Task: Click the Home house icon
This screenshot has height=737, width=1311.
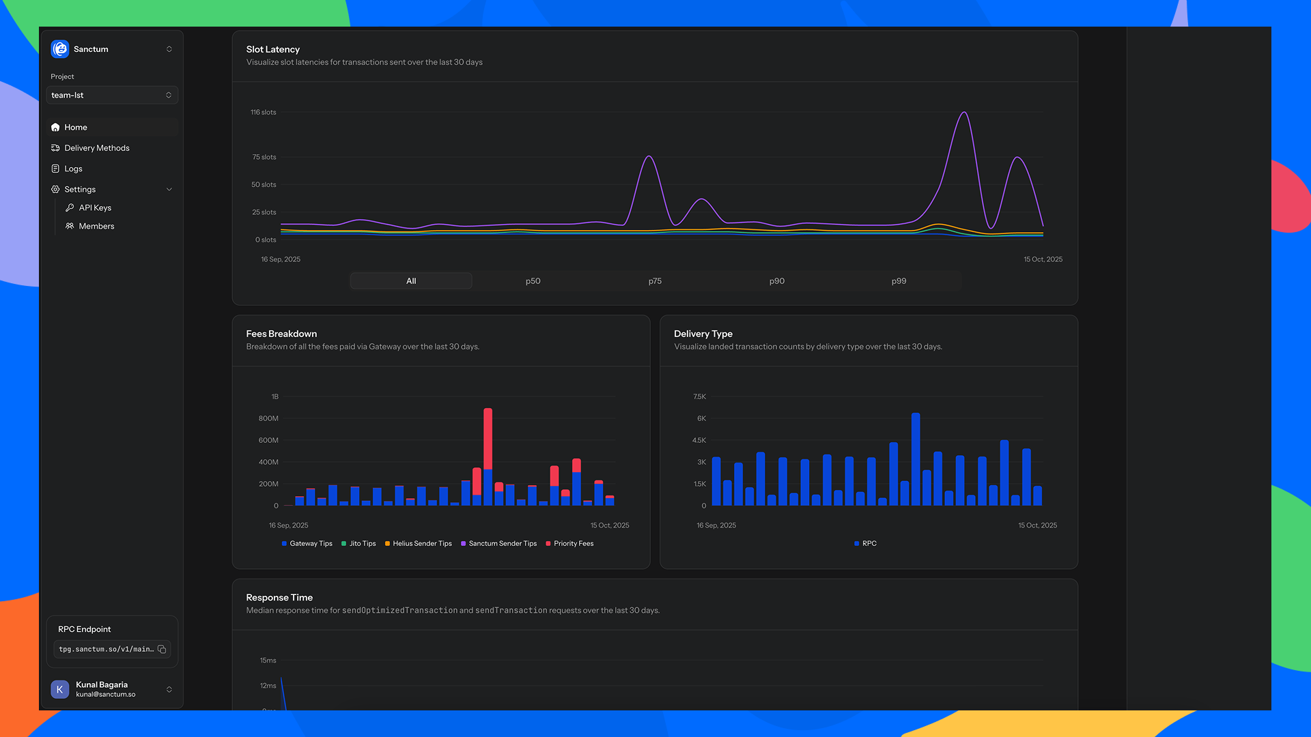Action: [x=55, y=128]
